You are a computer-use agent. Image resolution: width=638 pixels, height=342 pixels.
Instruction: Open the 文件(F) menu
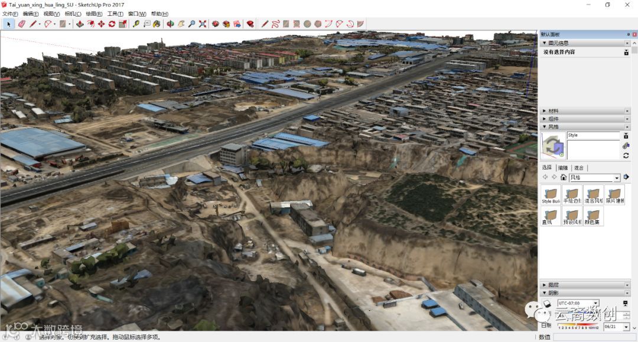(10, 14)
